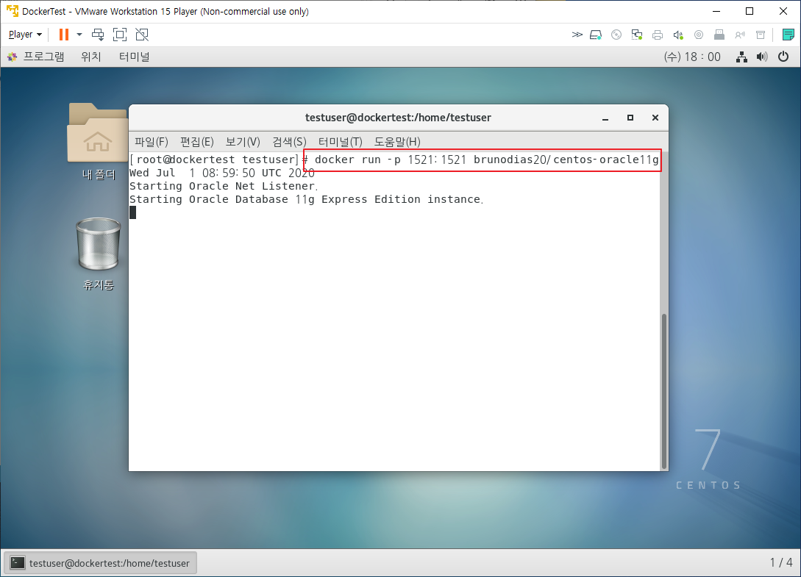Select the 내 폴더 home folder desktop icon
The image size is (801, 577).
pyautogui.click(x=98, y=141)
